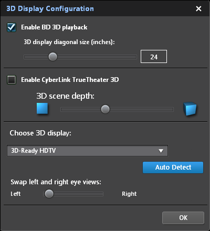210x231 pixels.
Task: Click the swap eye views slider knob
Action: tap(49, 194)
